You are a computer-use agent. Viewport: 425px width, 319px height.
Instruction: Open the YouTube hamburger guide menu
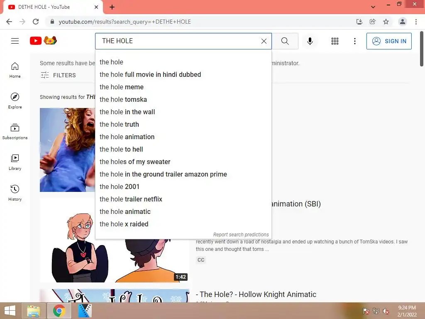click(x=15, y=41)
